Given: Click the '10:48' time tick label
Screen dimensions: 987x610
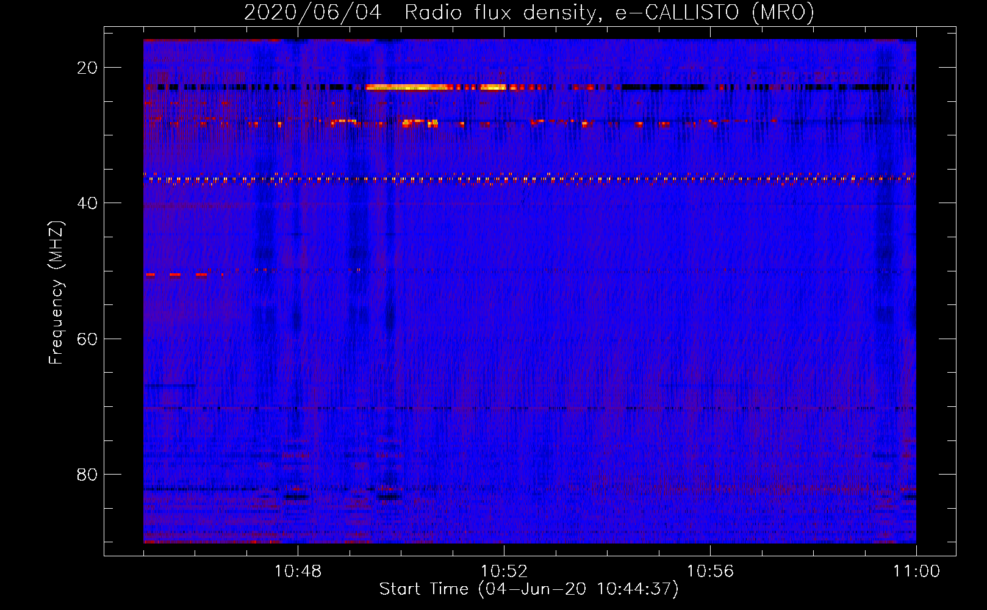Looking at the screenshot, I should pyautogui.click(x=298, y=572).
